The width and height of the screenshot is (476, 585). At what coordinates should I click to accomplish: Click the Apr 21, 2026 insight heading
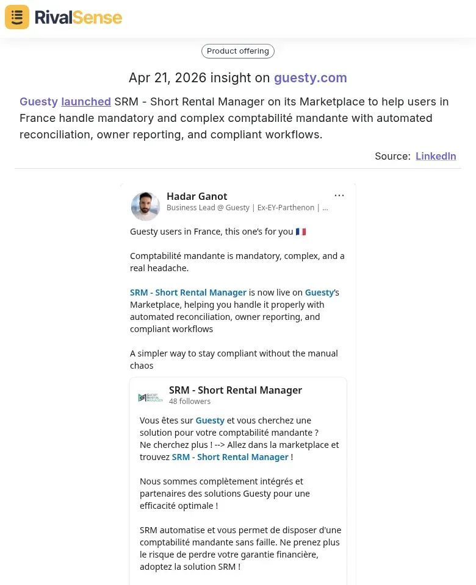point(199,78)
